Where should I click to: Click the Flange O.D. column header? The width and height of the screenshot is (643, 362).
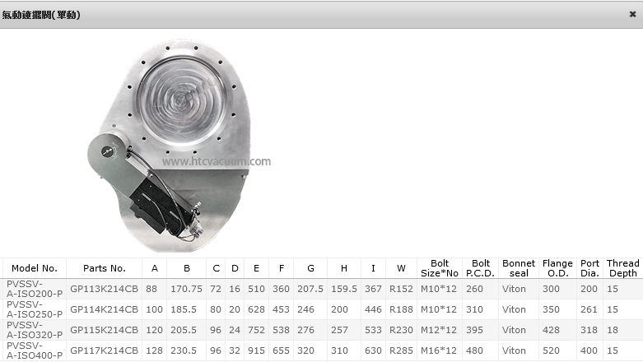[557, 268]
